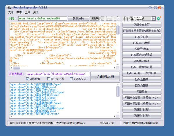This screenshot has width=174, height=136.
Task: Click the 获取源码 button
Action: (x=78, y=19)
